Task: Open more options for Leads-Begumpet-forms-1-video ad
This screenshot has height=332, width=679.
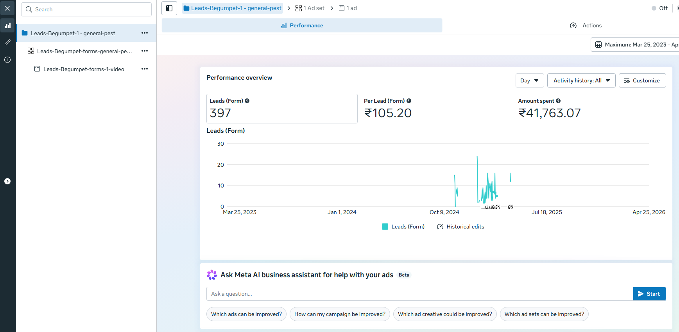Action: pos(145,69)
